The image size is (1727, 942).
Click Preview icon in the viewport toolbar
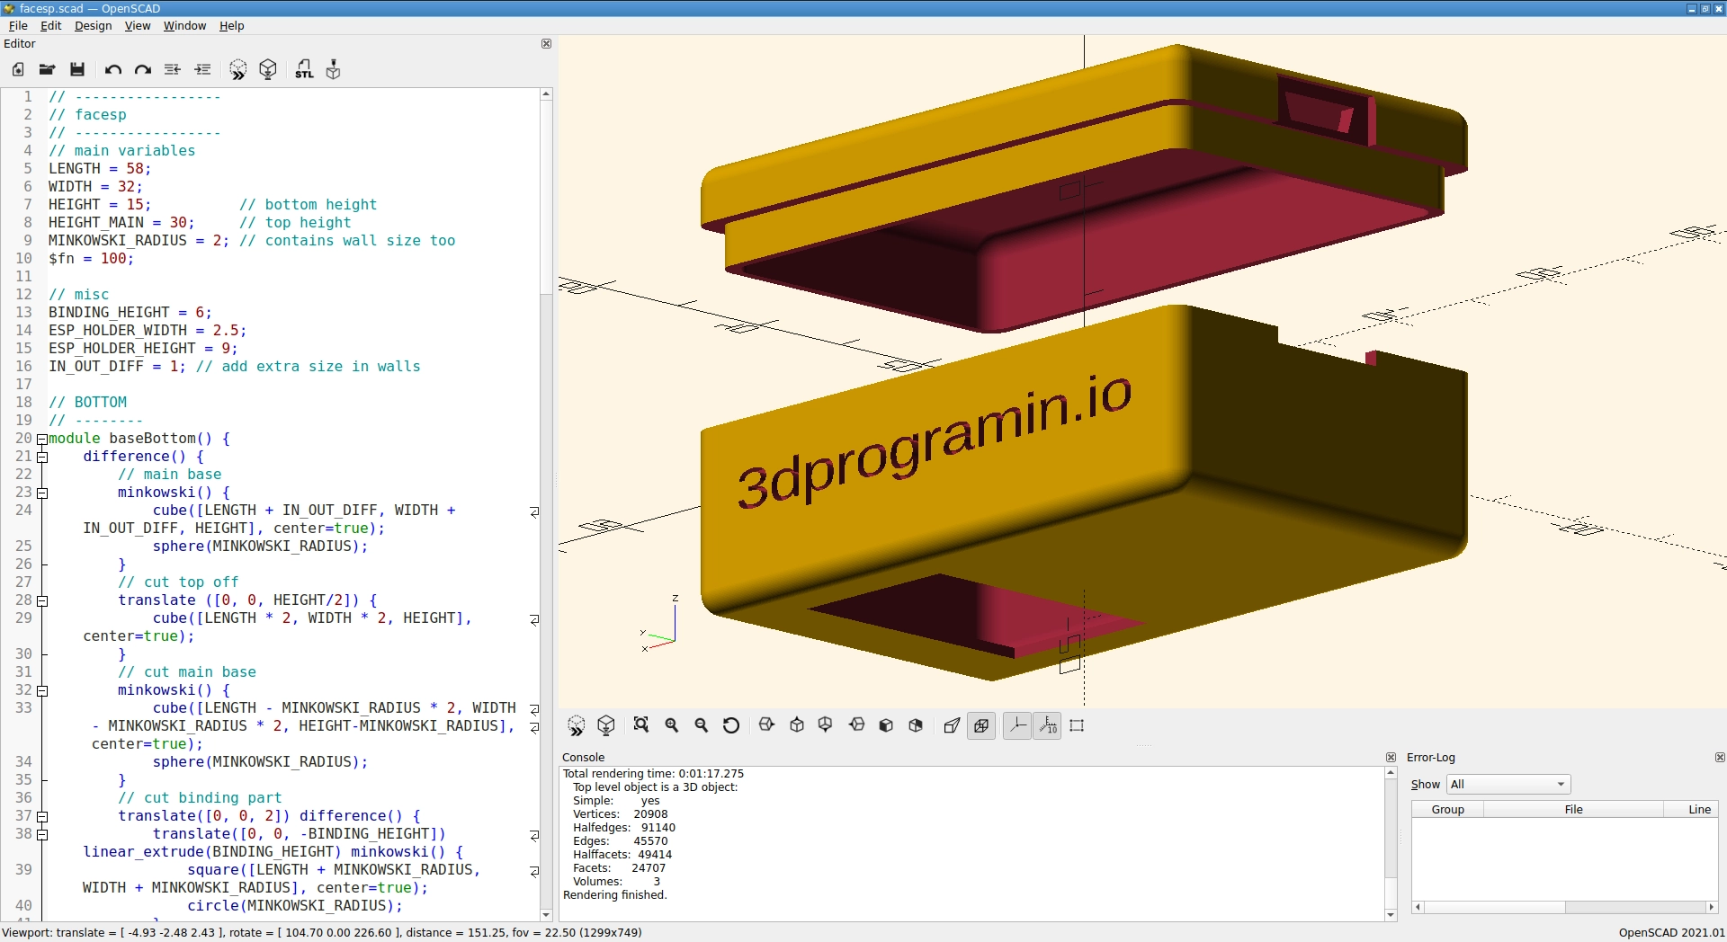click(577, 725)
